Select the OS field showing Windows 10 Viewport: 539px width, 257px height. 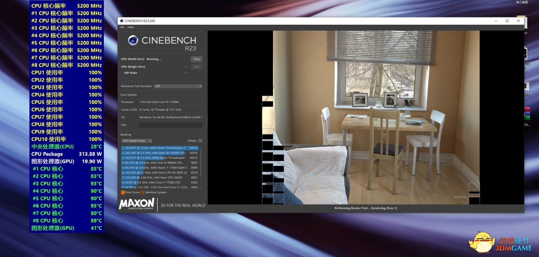170,117
